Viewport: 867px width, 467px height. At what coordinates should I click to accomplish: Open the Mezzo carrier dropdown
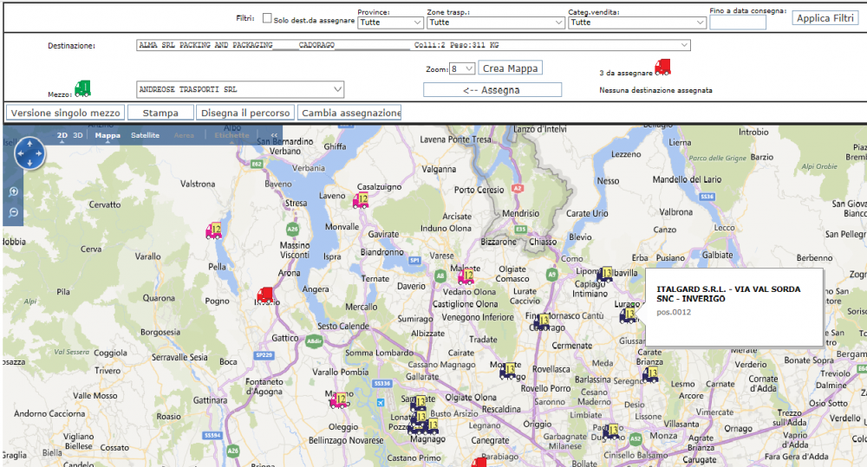[x=240, y=89]
